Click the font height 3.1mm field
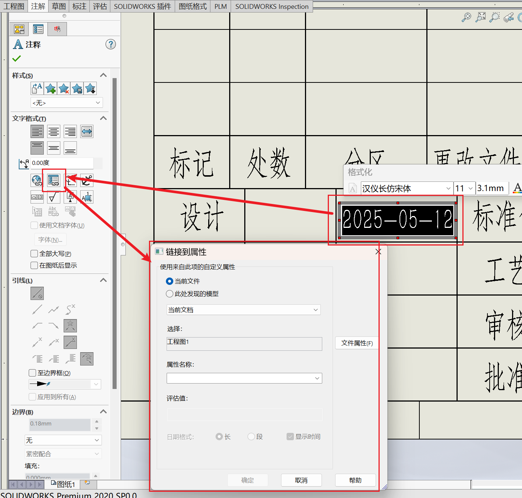 coord(492,188)
